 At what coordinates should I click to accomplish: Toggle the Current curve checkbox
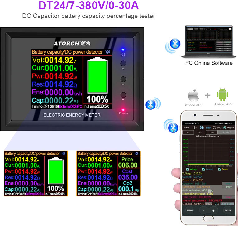click(x=204, y=169)
